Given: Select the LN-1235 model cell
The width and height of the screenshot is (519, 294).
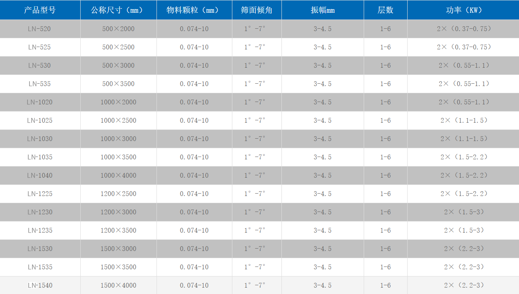Looking at the screenshot, I should click(40, 230).
